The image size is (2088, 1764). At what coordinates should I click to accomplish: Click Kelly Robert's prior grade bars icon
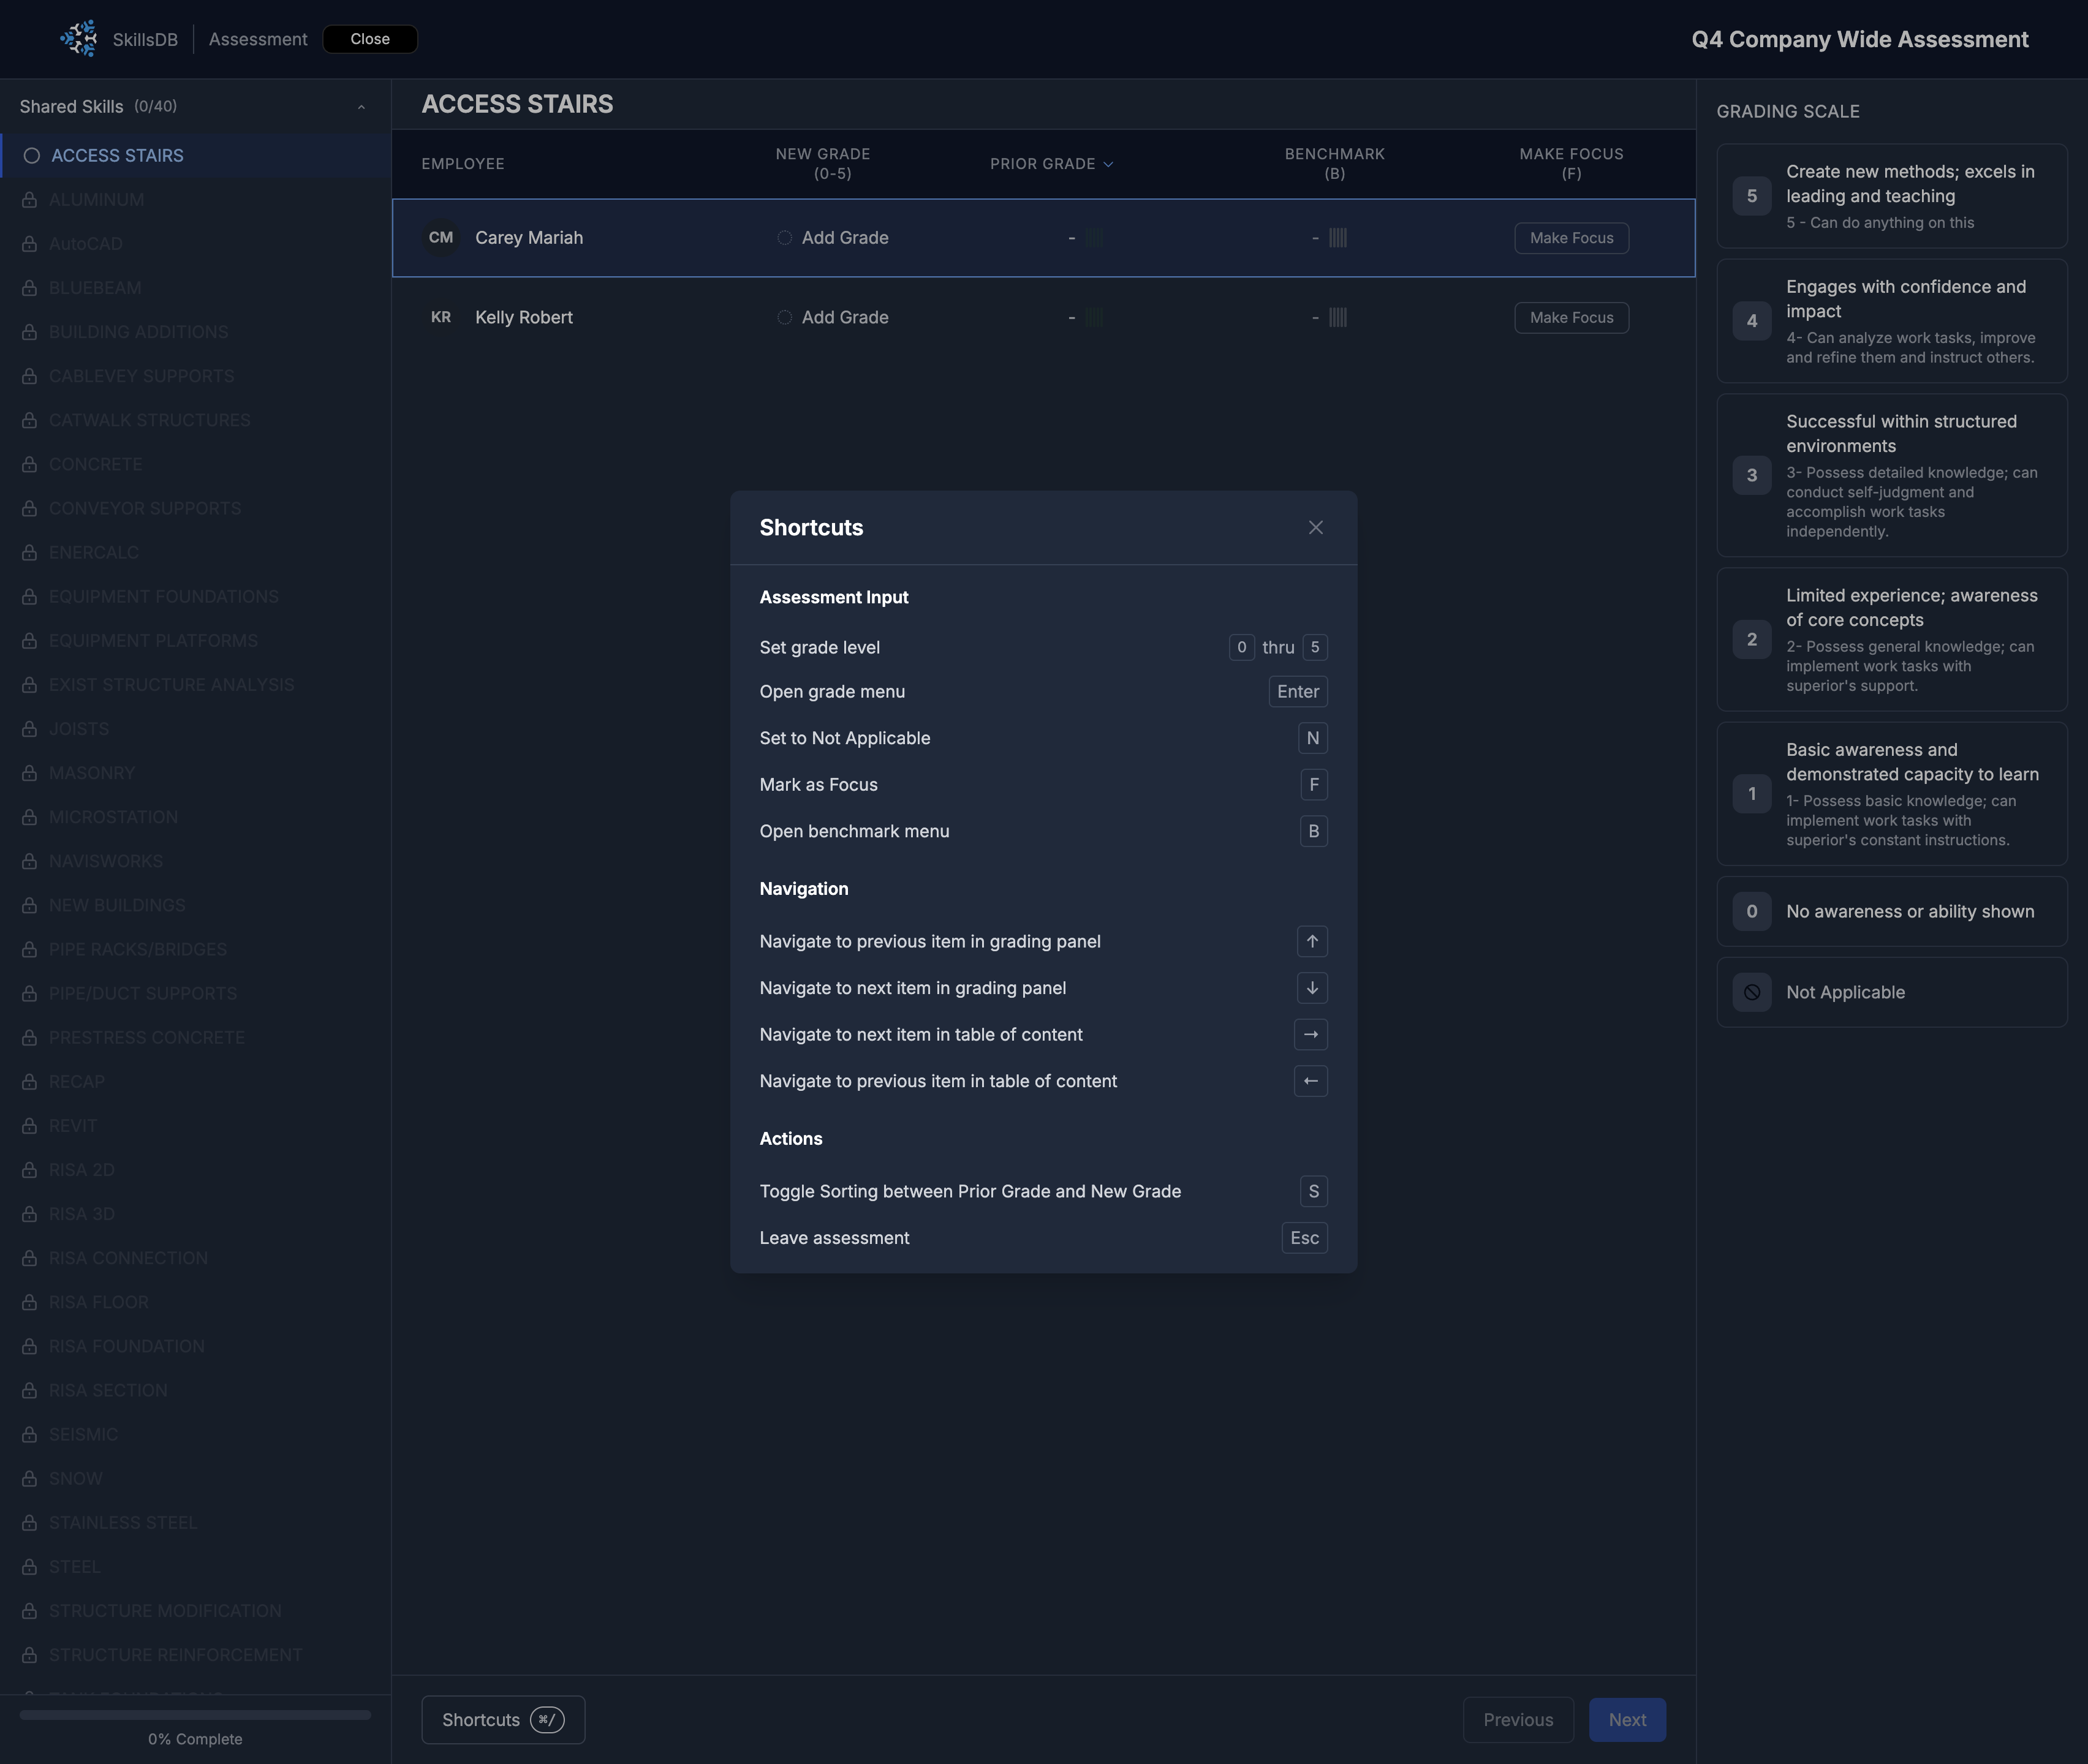pos(1094,317)
